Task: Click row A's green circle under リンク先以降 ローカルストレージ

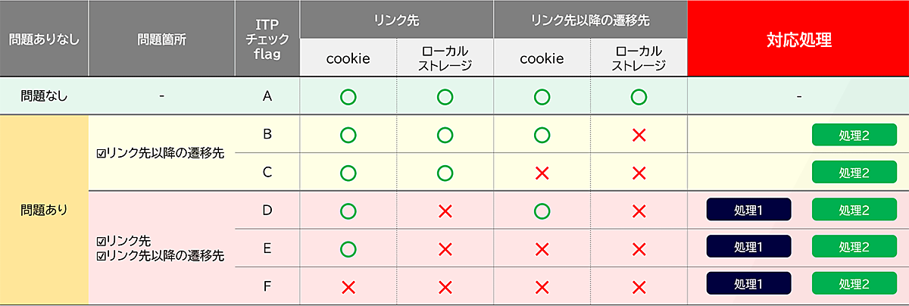Action: coord(639,96)
